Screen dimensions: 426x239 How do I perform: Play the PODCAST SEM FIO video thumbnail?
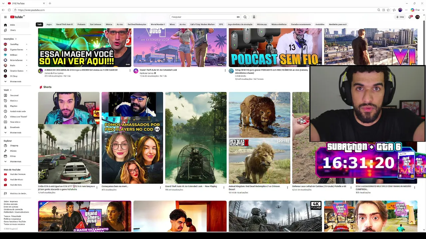click(x=275, y=47)
